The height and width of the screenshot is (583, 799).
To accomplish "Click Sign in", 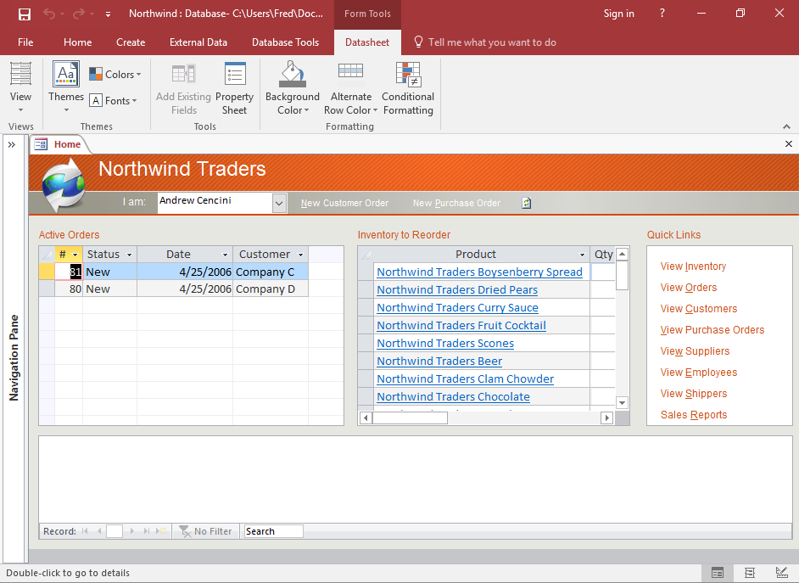I will tap(618, 14).
